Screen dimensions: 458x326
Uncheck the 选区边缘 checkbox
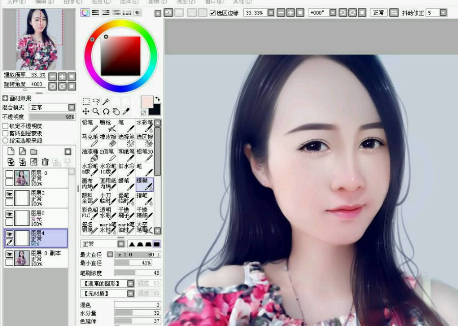coord(212,13)
